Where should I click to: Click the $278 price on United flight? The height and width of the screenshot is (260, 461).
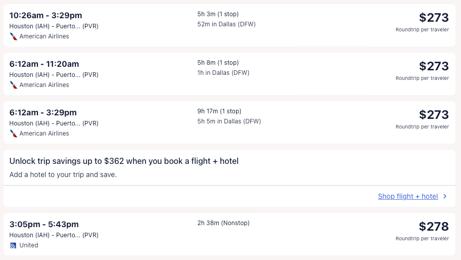(x=433, y=226)
